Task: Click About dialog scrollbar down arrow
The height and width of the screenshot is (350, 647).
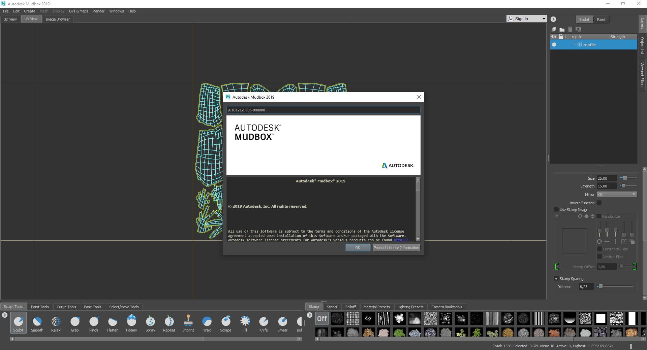Action: click(418, 239)
